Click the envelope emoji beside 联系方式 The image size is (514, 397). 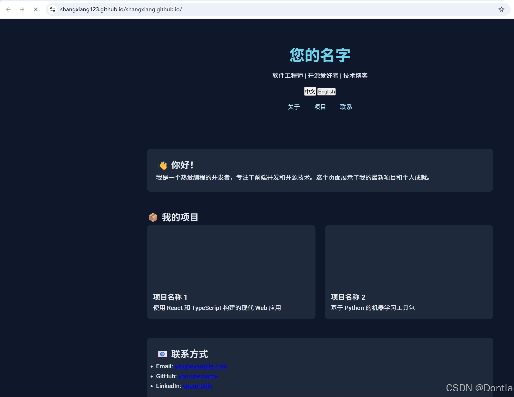(162, 354)
